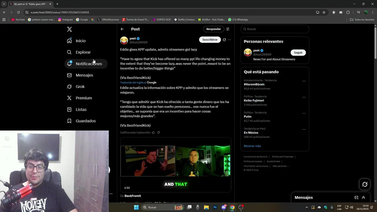Open more options for Putin trend
Screen dimensions: 377x212
coord(304,113)
